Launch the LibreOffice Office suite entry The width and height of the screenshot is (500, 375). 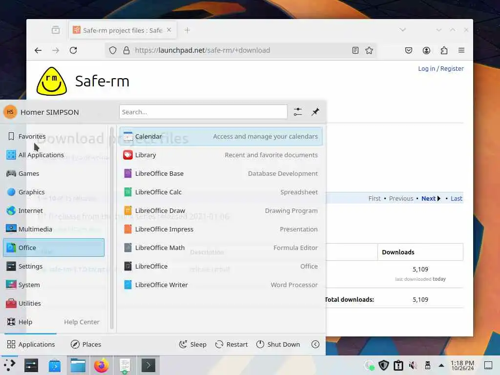coord(221,266)
